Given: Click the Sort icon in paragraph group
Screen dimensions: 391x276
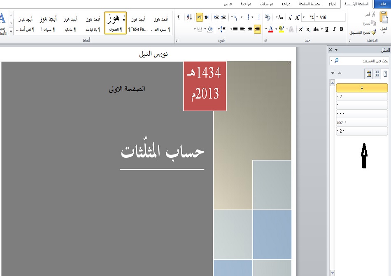Looking at the screenshot, I should (189, 17).
